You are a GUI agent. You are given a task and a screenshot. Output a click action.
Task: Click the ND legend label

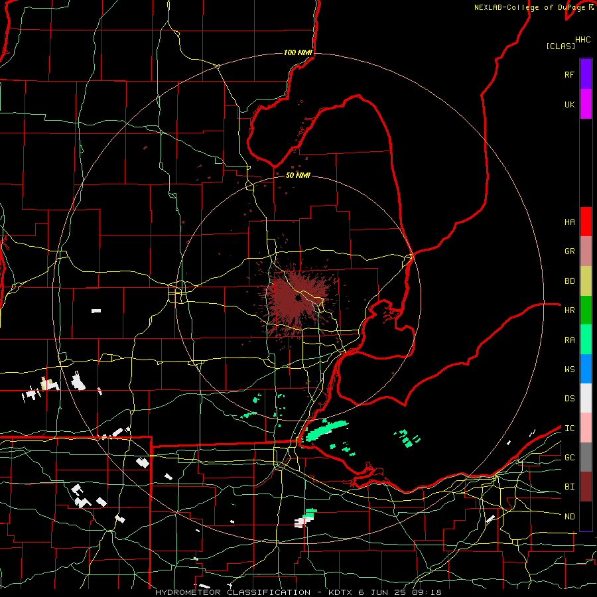(569, 517)
